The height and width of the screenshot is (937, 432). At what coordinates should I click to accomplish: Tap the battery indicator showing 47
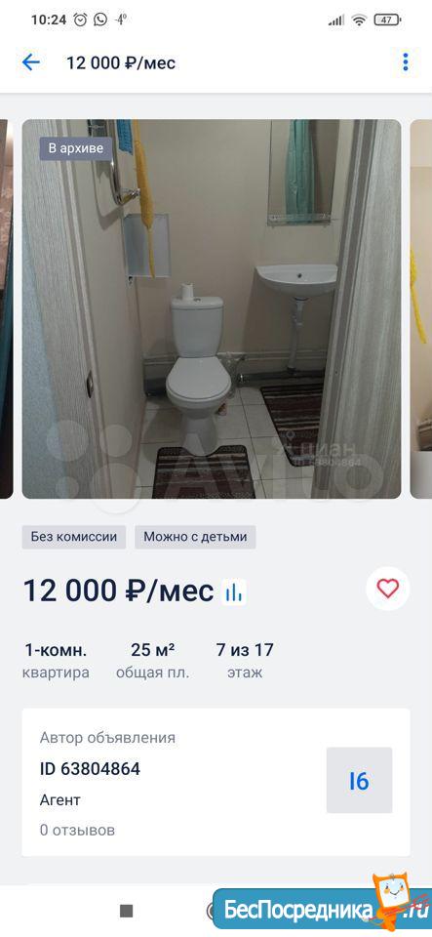pos(386,20)
